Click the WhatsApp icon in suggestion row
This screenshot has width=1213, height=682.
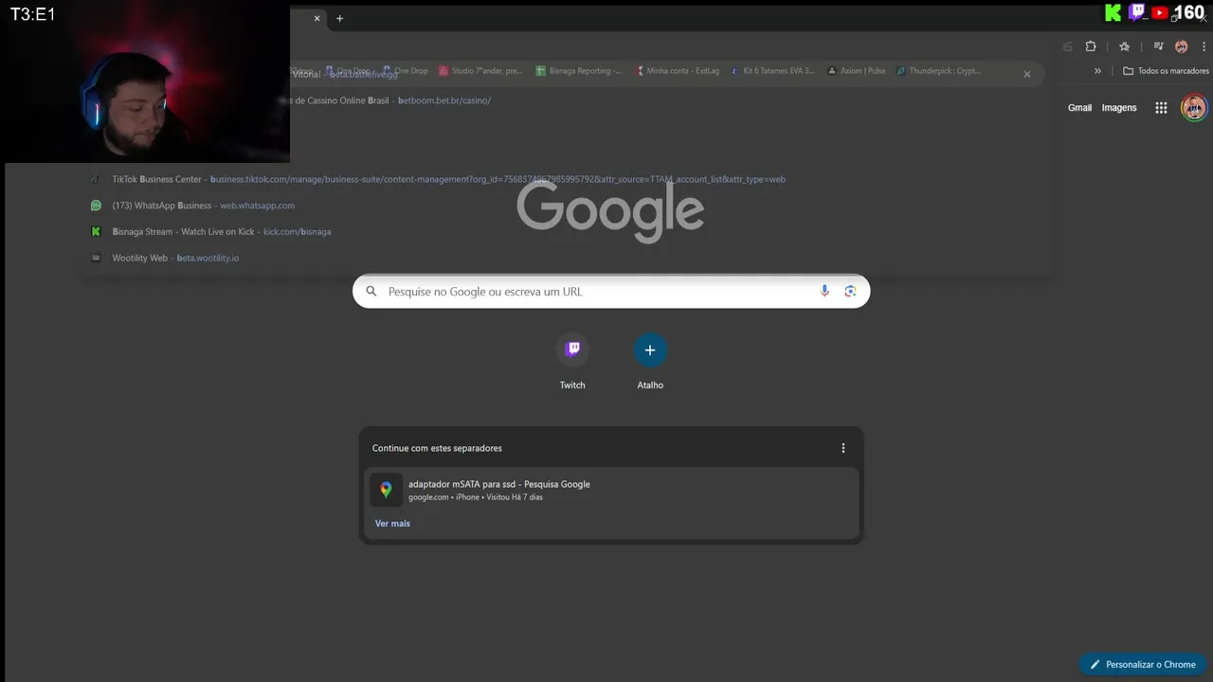point(96,206)
